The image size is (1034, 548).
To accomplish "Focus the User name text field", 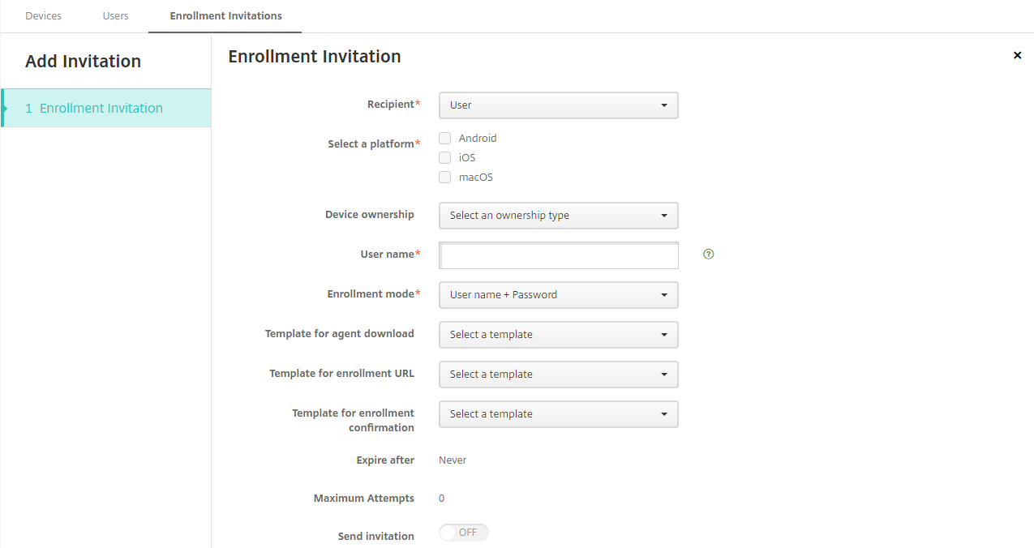I will tap(558, 255).
